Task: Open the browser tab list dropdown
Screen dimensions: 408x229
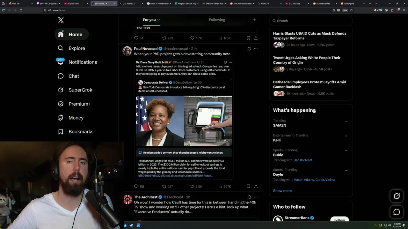Action: (x=376, y=3)
